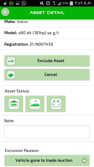The width and height of the screenshot is (94, 167).
Task: Open the hamburger menu icon
Action: pyautogui.click(x=5, y=12)
